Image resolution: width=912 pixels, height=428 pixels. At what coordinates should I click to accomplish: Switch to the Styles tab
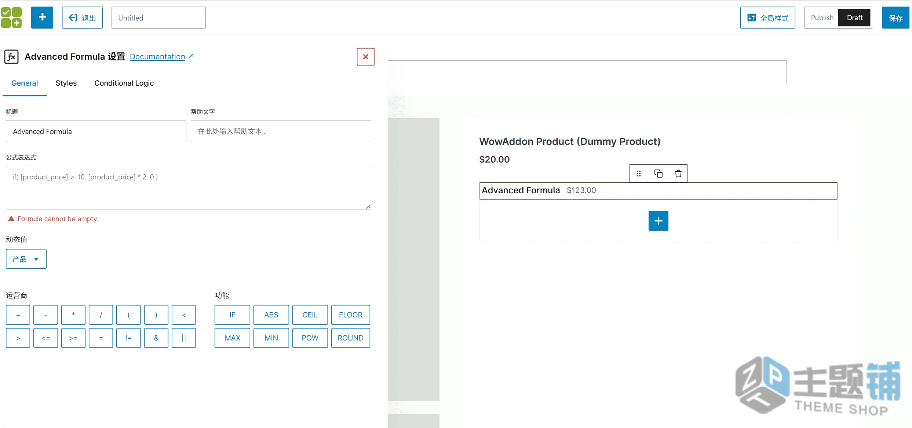coord(66,83)
